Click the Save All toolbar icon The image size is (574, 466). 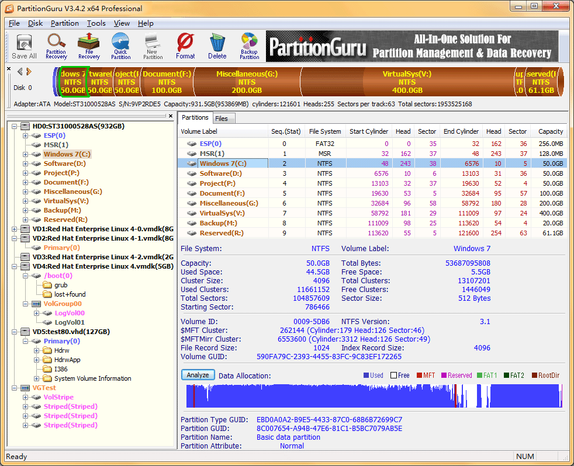click(24, 47)
